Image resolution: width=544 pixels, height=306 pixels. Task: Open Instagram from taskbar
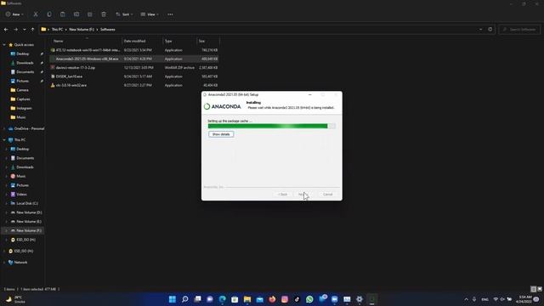click(285, 299)
